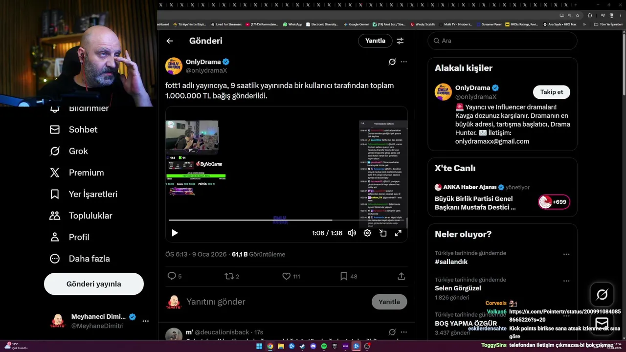The height and width of the screenshot is (352, 626).
Task: Open Google Gemini bookmark
Action: (x=356, y=24)
